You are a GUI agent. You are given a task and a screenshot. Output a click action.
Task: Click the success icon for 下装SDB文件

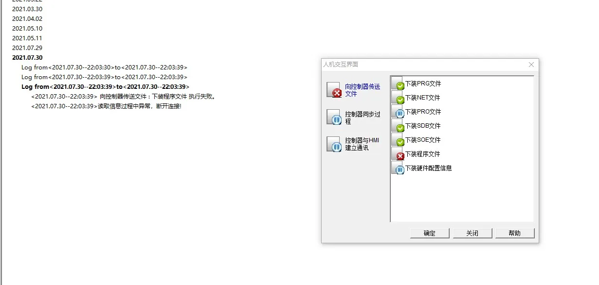(x=398, y=126)
